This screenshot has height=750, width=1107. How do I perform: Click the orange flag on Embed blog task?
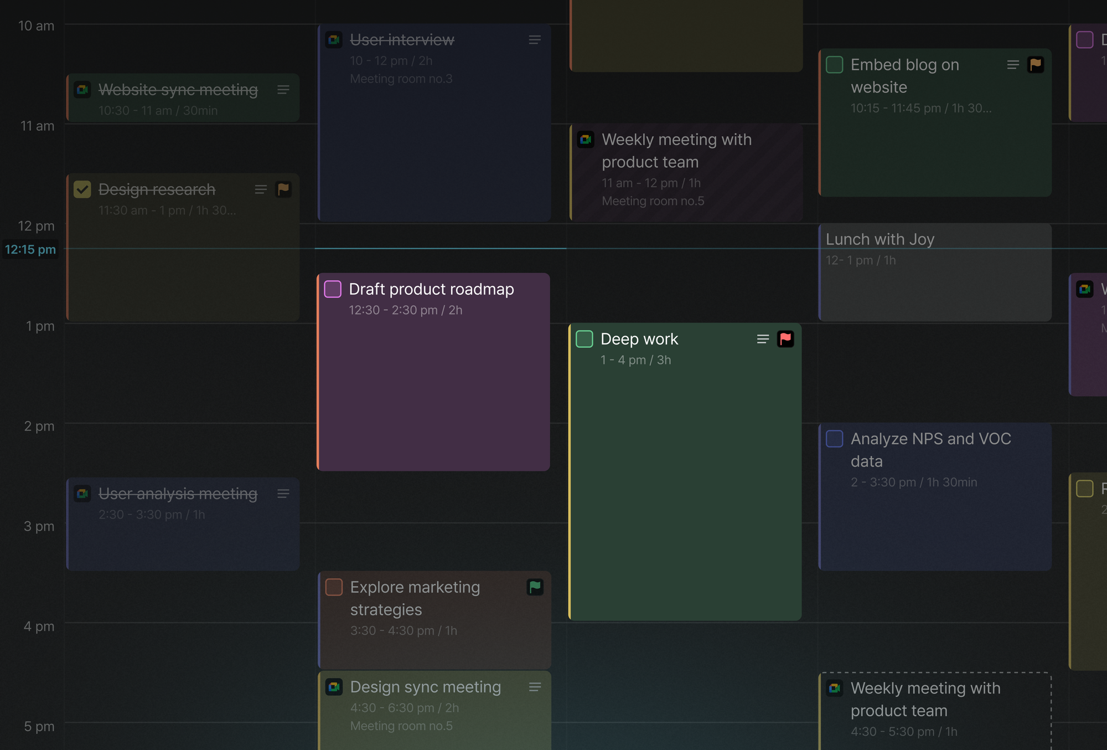pos(1035,65)
